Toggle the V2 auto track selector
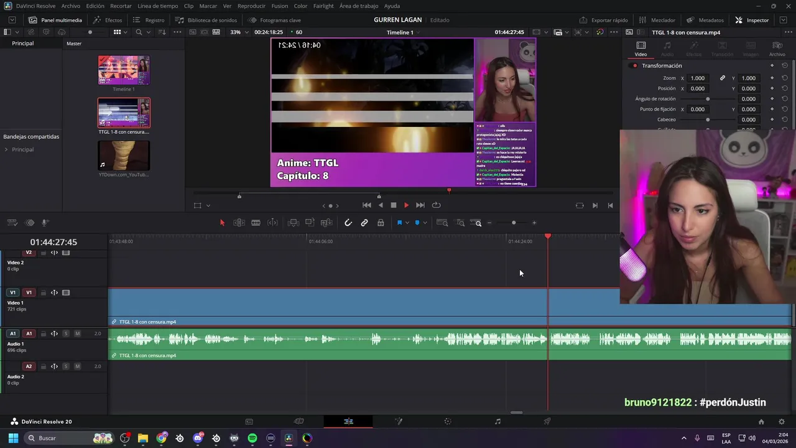The height and width of the screenshot is (448, 796). tap(54, 253)
